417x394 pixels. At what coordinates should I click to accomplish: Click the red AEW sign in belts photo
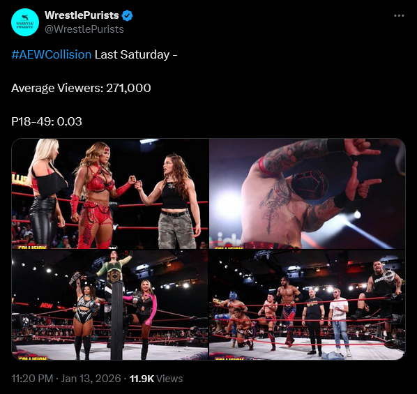click(x=46, y=305)
